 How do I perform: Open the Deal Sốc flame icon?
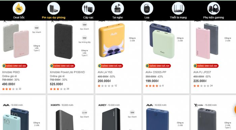[x=19, y=8]
